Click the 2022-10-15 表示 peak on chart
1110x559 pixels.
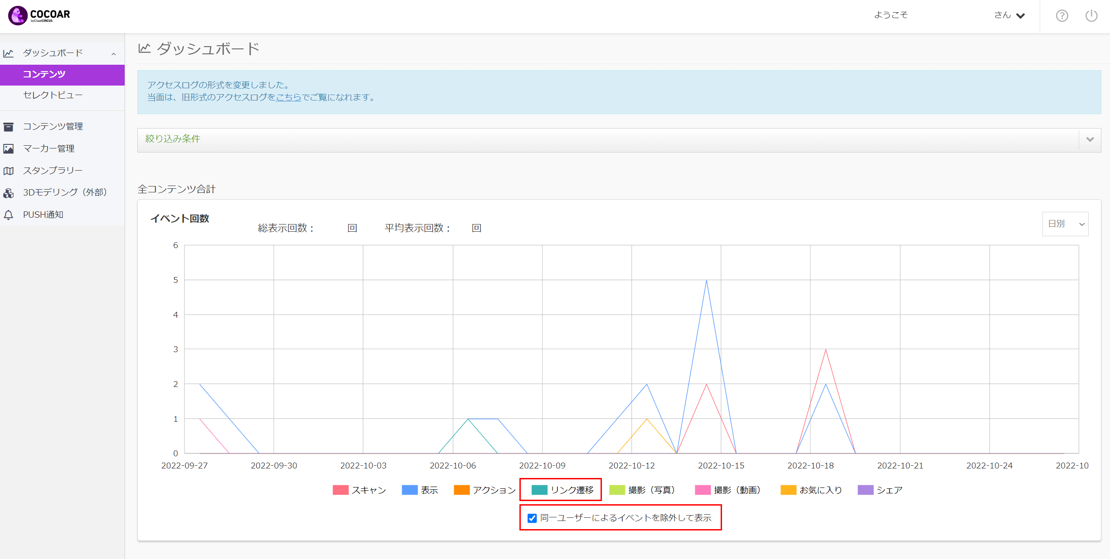(706, 280)
